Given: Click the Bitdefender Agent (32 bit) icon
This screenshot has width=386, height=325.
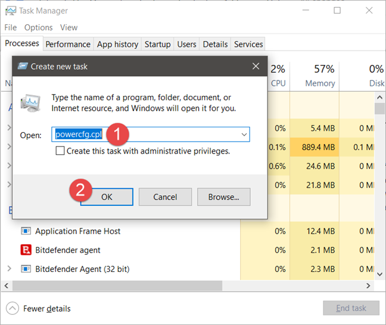Looking at the screenshot, I should click(26, 269).
